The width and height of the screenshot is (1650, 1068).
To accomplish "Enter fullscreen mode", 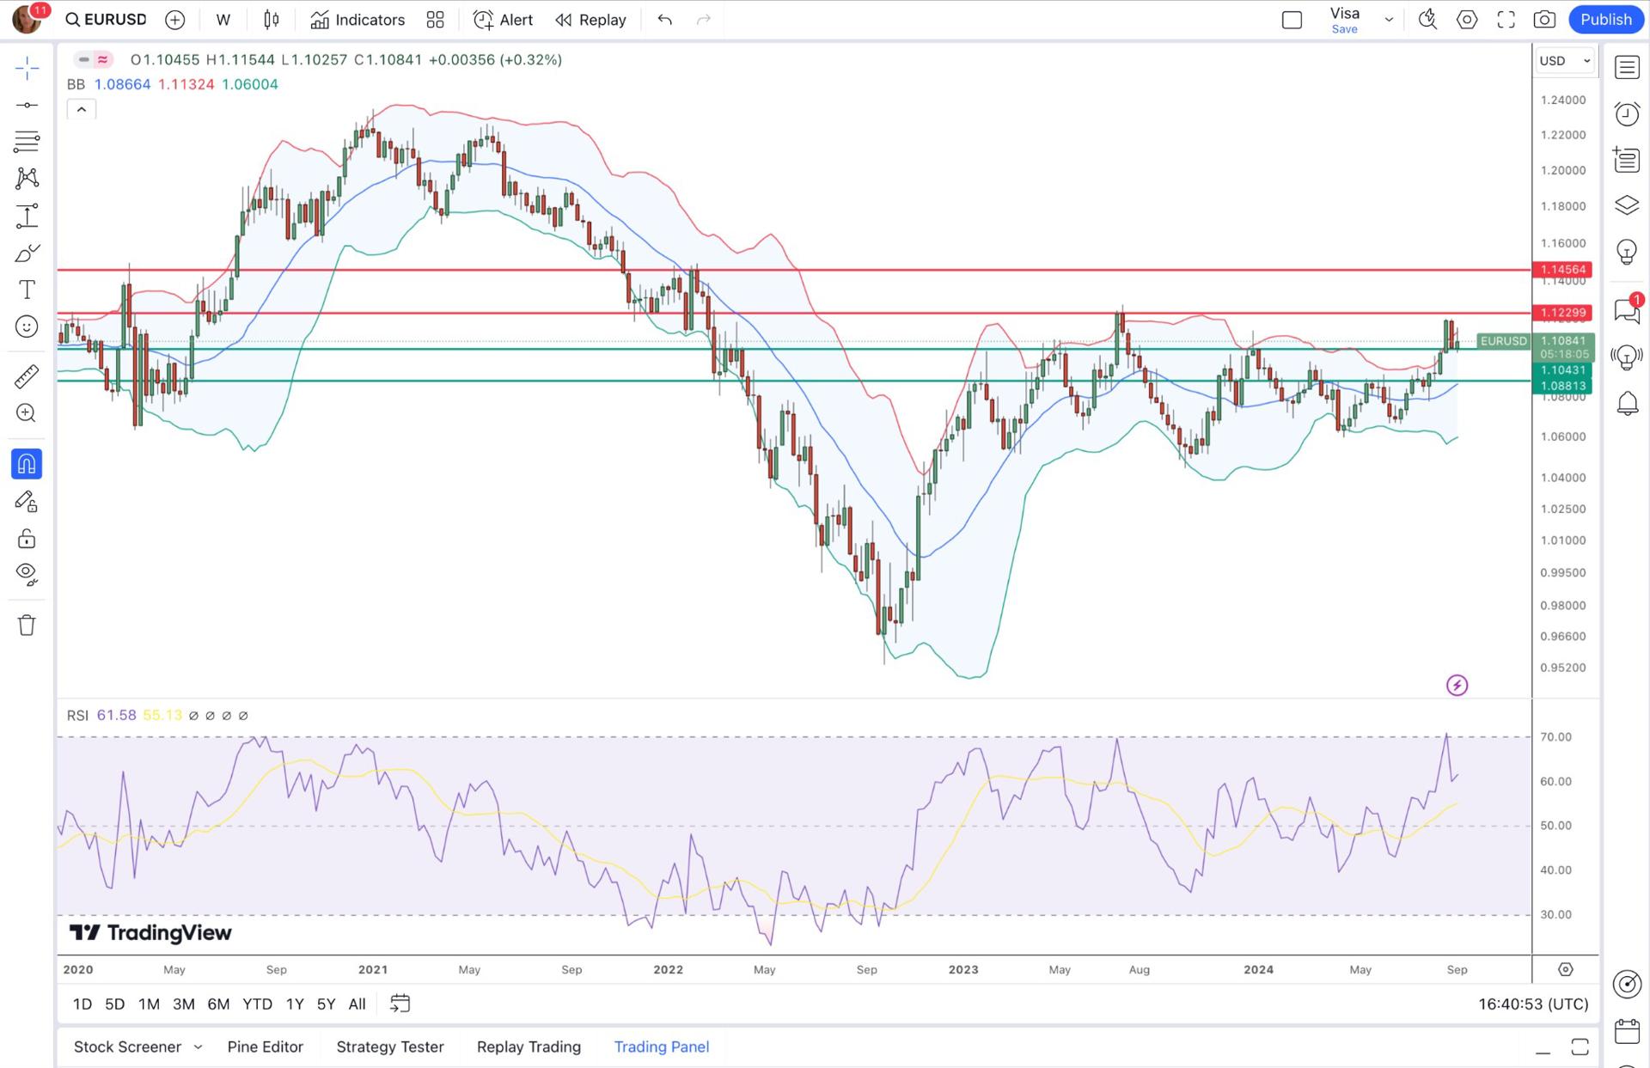I will point(1506,19).
